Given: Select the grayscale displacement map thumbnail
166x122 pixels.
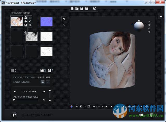Looking at the screenshot, I should [31, 37].
